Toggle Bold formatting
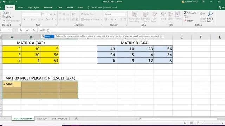225x126 pixels. coord(24,19)
